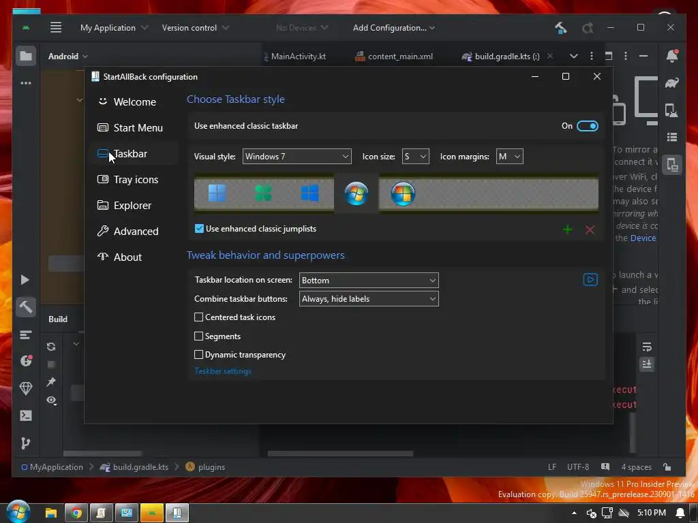
Task: Click build.gradle.kts breadcrumb in status bar
Action: pos(134,467)
